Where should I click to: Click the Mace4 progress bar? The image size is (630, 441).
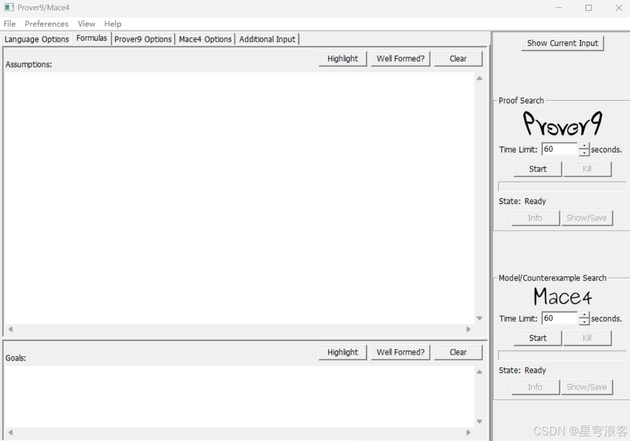coord(562,356)
